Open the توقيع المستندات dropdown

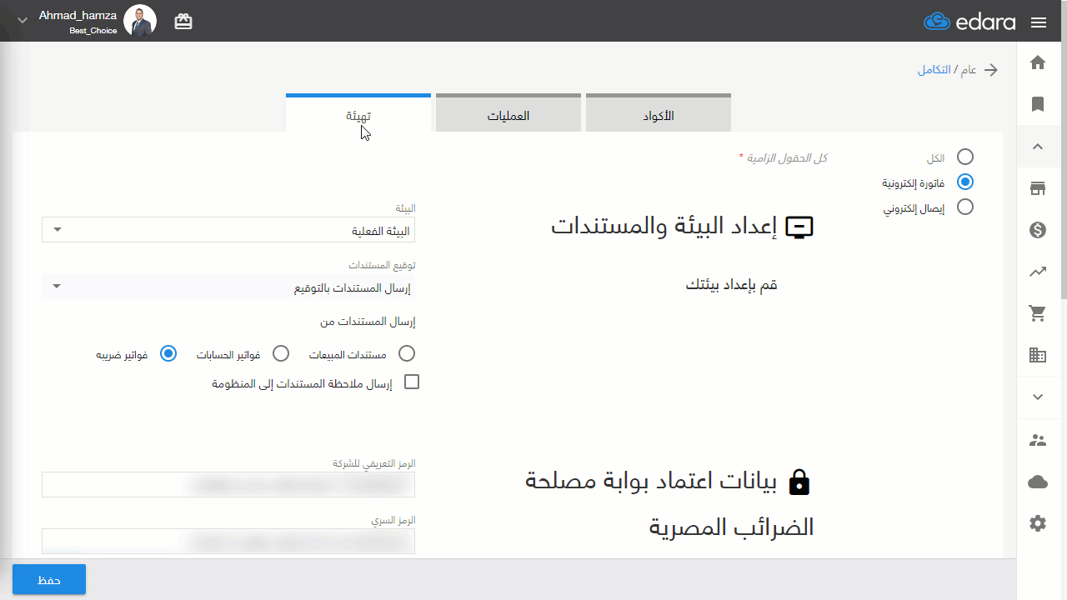coord(228,287)
